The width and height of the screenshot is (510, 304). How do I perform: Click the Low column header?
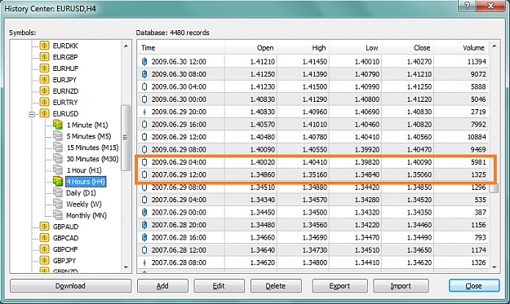tap(356, 48)
